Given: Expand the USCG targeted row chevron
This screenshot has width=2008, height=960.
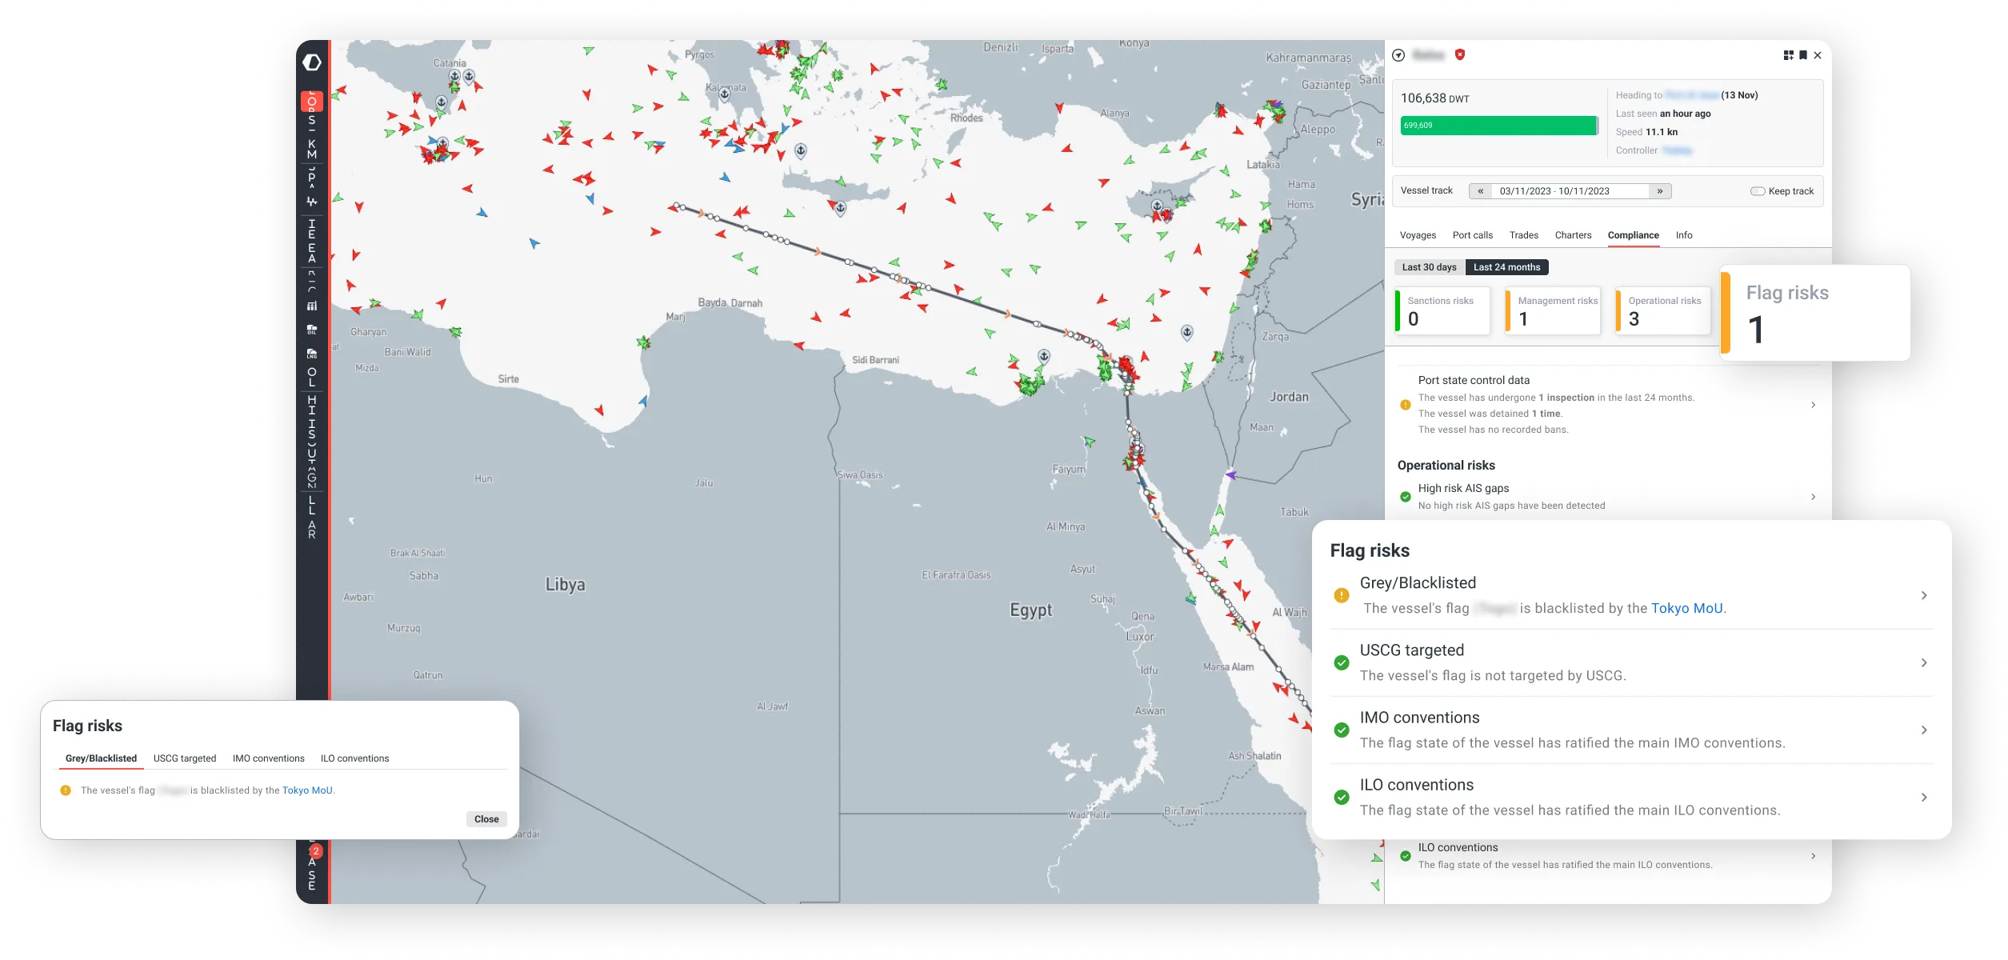Looking at the screenshot, I should (x=1923, y=662).
